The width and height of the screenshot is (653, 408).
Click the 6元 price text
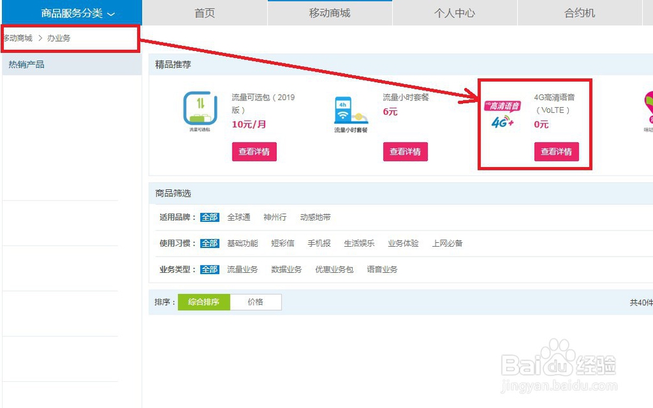pos(390,112)
